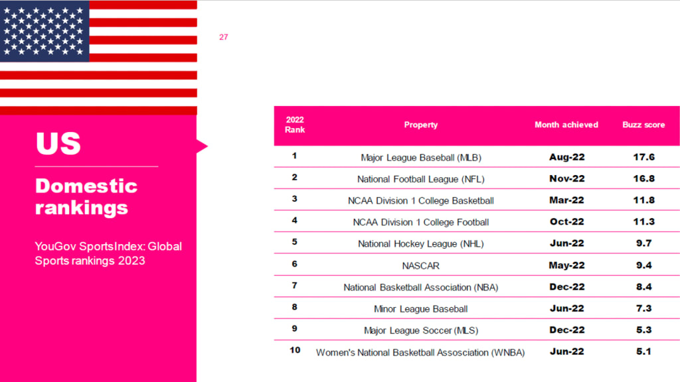Screen dimensions: 680x382
Task: Click the "Domestic rankings" title
Action: click(x=86, y=196)
